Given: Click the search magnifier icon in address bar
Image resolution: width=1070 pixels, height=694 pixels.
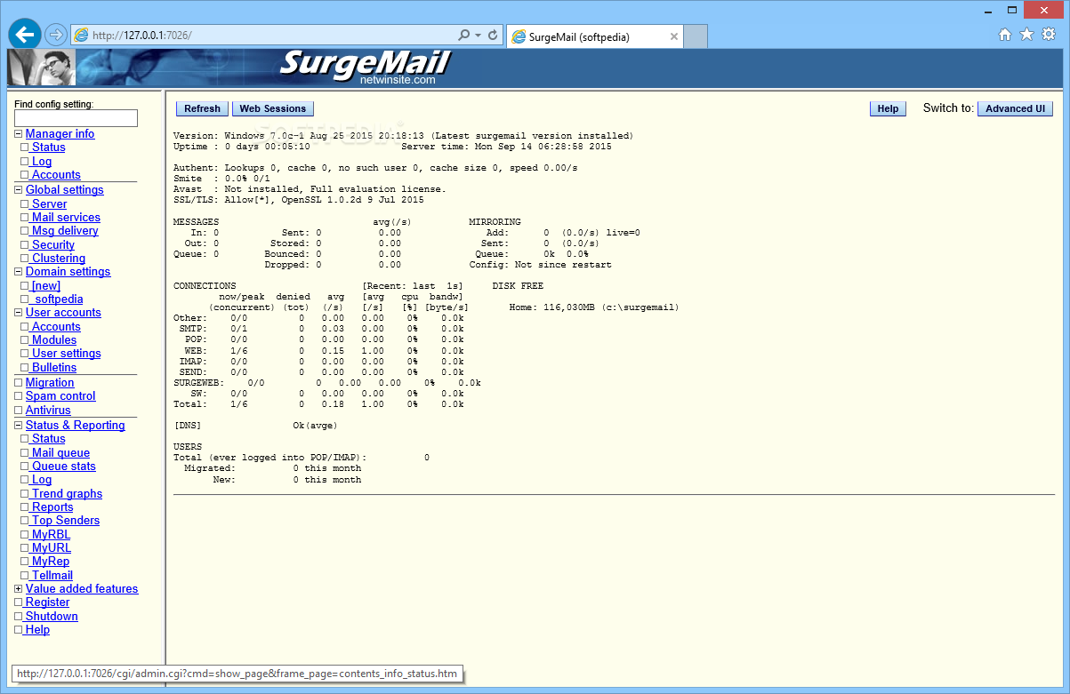Looking at the screenshot, I should coord(463,36).
